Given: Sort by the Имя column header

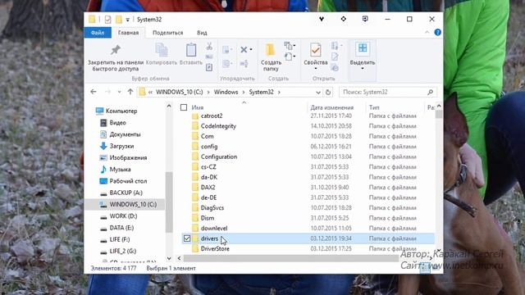Looking at the screenshot, I should click(198, 107).
